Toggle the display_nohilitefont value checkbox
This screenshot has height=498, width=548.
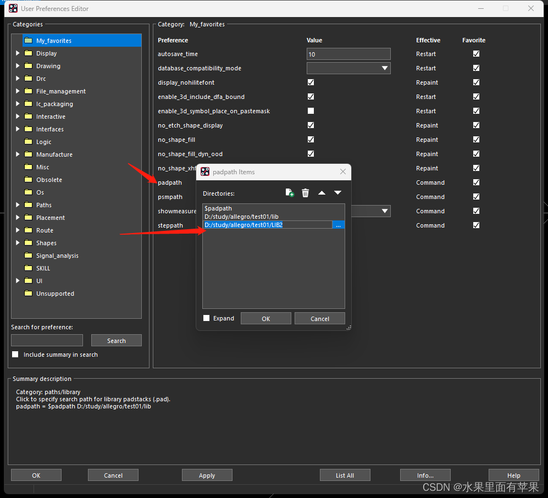[311, 82]
